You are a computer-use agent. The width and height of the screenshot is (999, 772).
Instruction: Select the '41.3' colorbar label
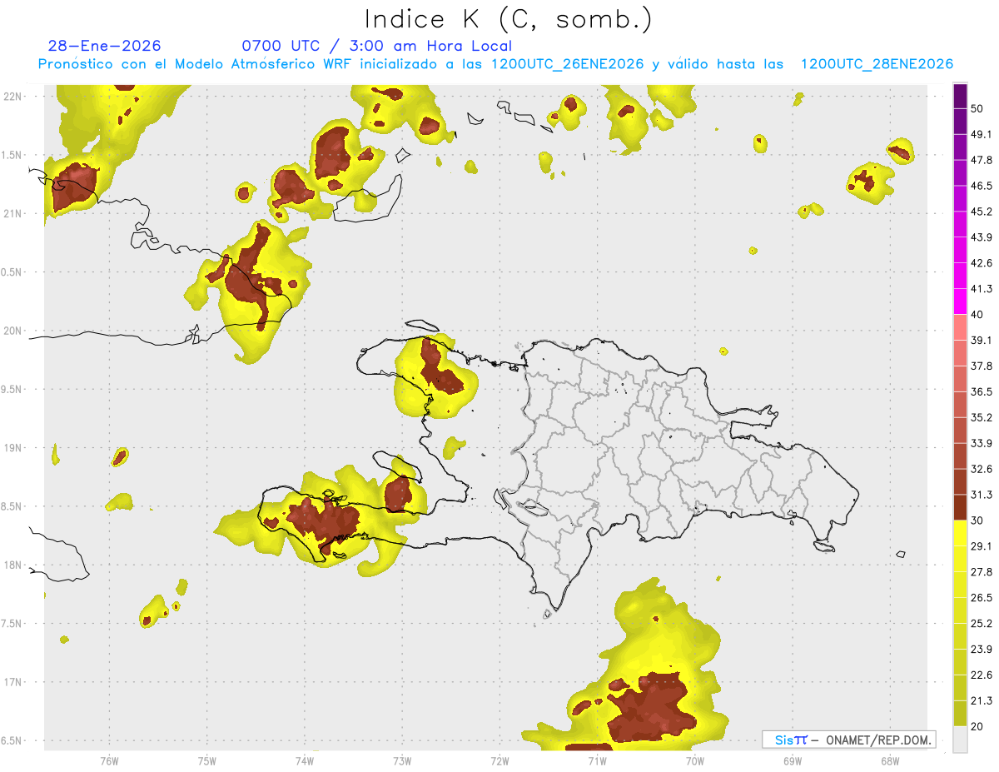click(x=982, y=289)
